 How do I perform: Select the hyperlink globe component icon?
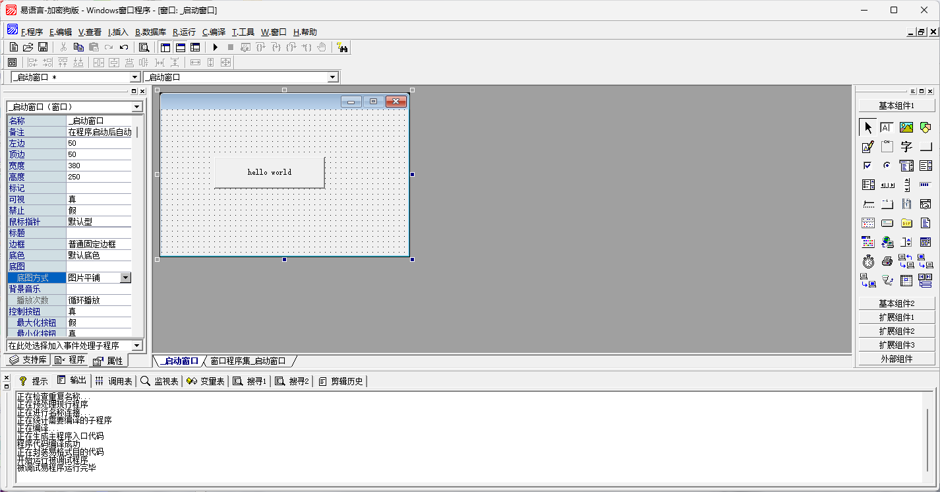887,242
